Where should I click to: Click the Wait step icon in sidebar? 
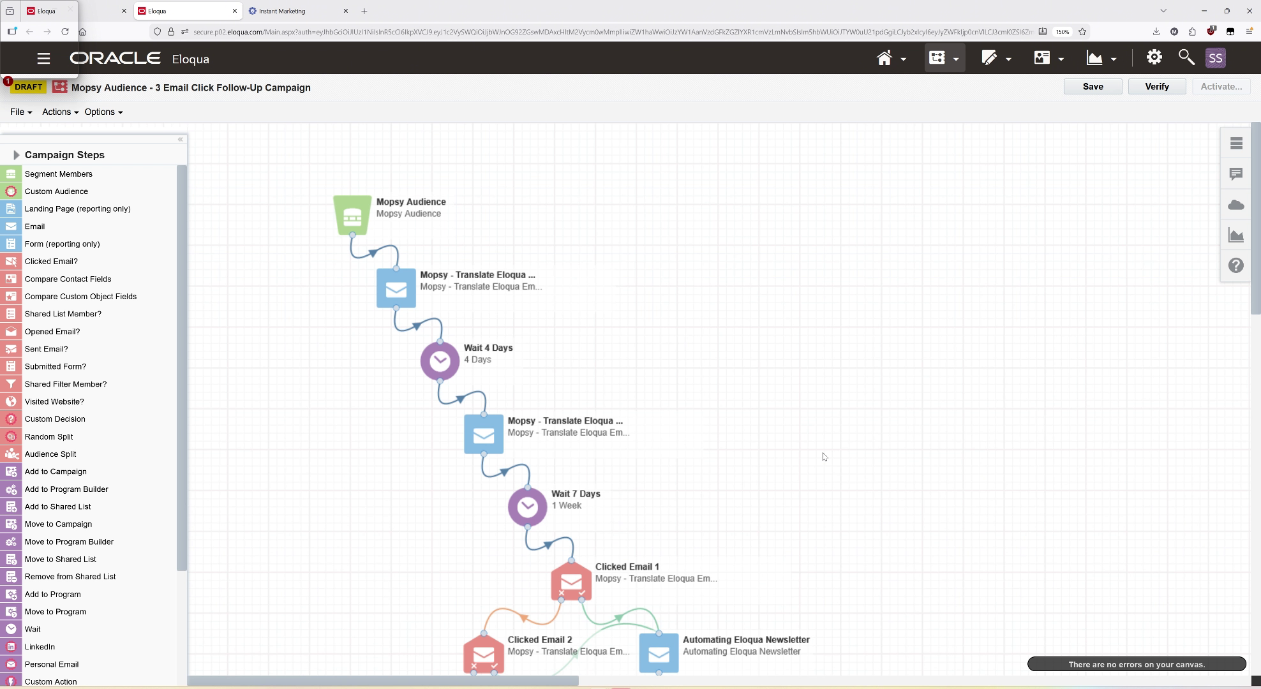point(11,629)
